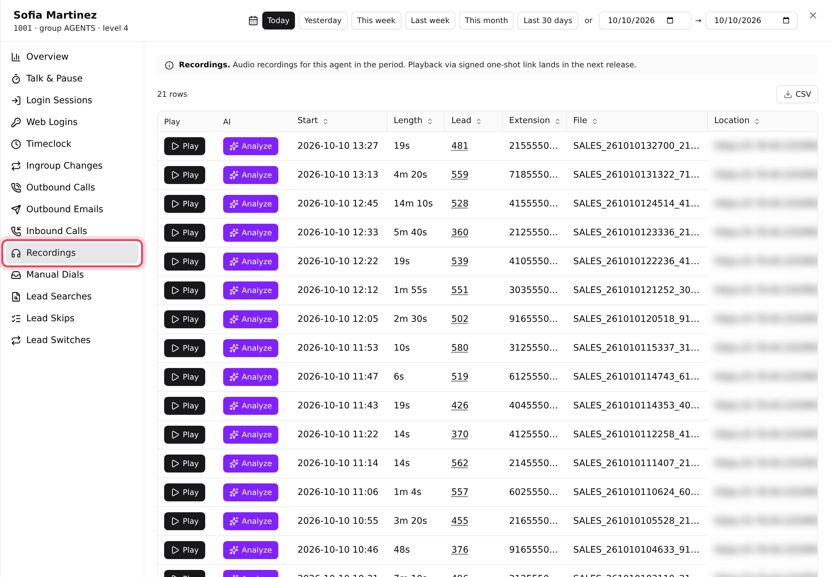Open lead 580 link

click(x=460, y=348)
